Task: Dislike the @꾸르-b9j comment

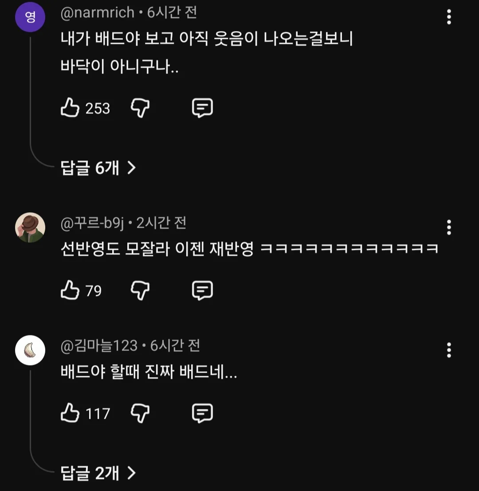Action: (140, 290)
